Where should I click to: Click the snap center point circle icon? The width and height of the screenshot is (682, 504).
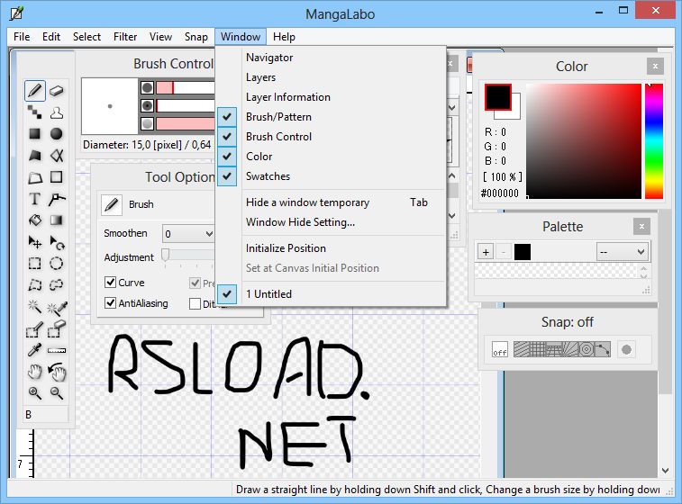click(x=626, y=349)
